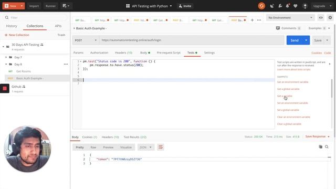Open the Authorization tab
This screenshot has height=189, width=336.
(x=99, y=52)
